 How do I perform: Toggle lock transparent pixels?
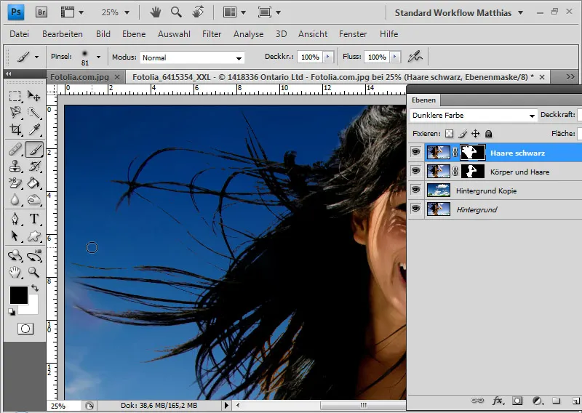(450, 134)
